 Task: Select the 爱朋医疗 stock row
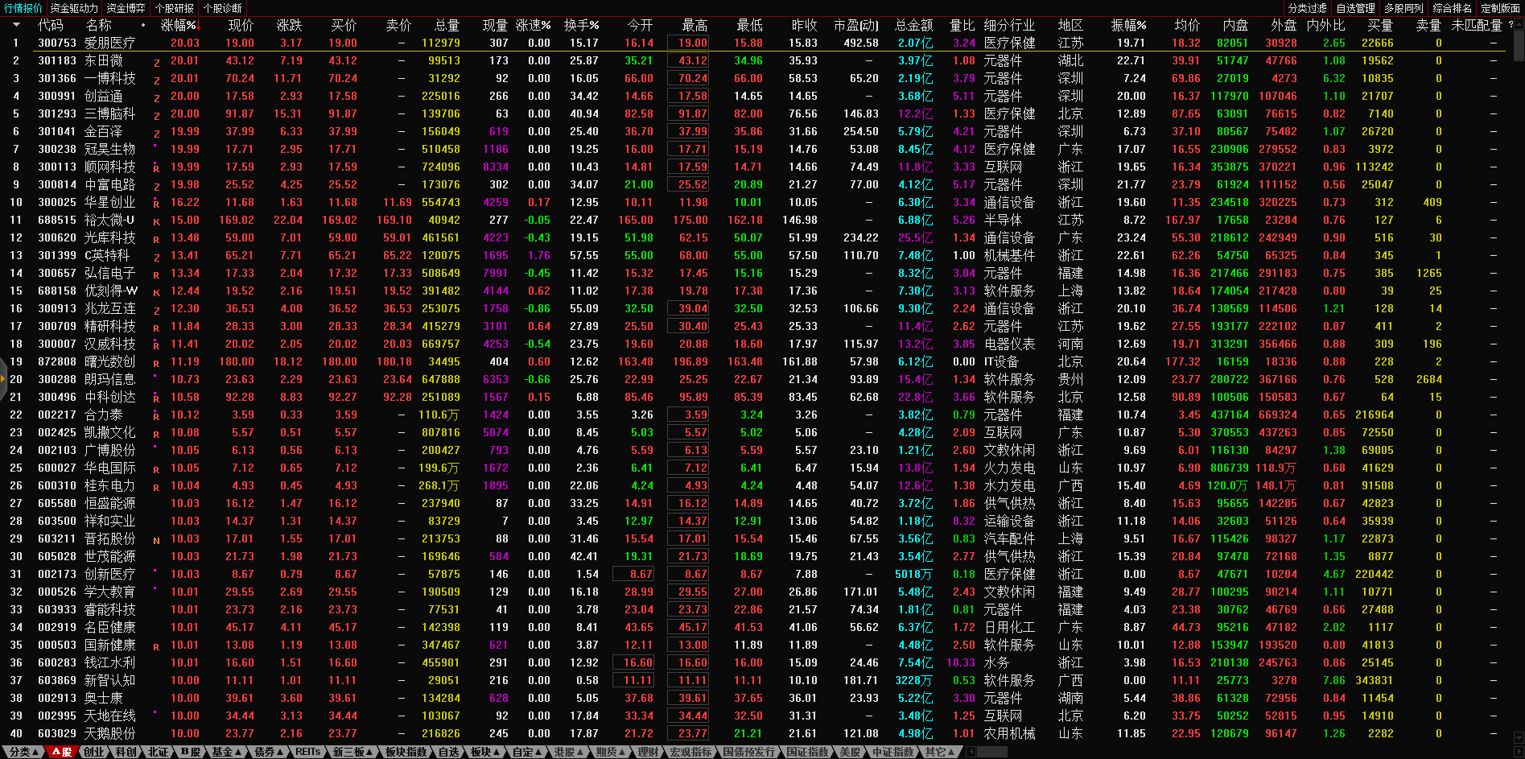(109, 43)
